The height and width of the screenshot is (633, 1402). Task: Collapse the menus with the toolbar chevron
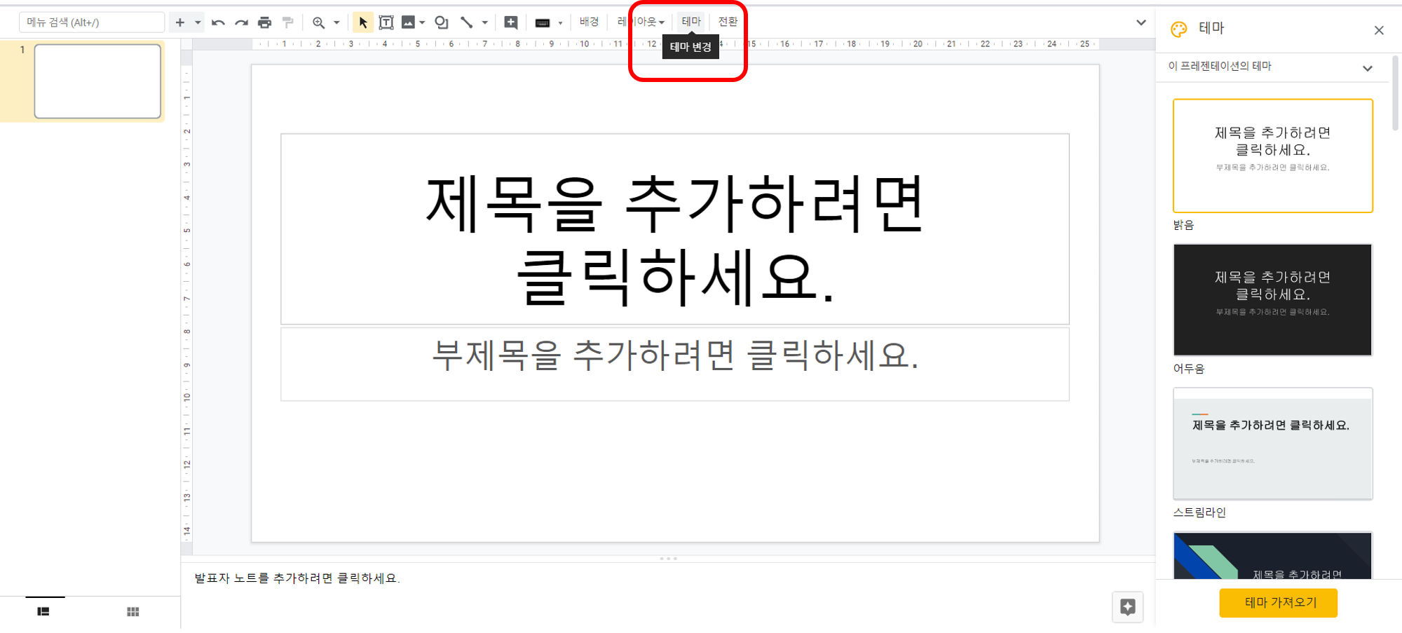1141,22
